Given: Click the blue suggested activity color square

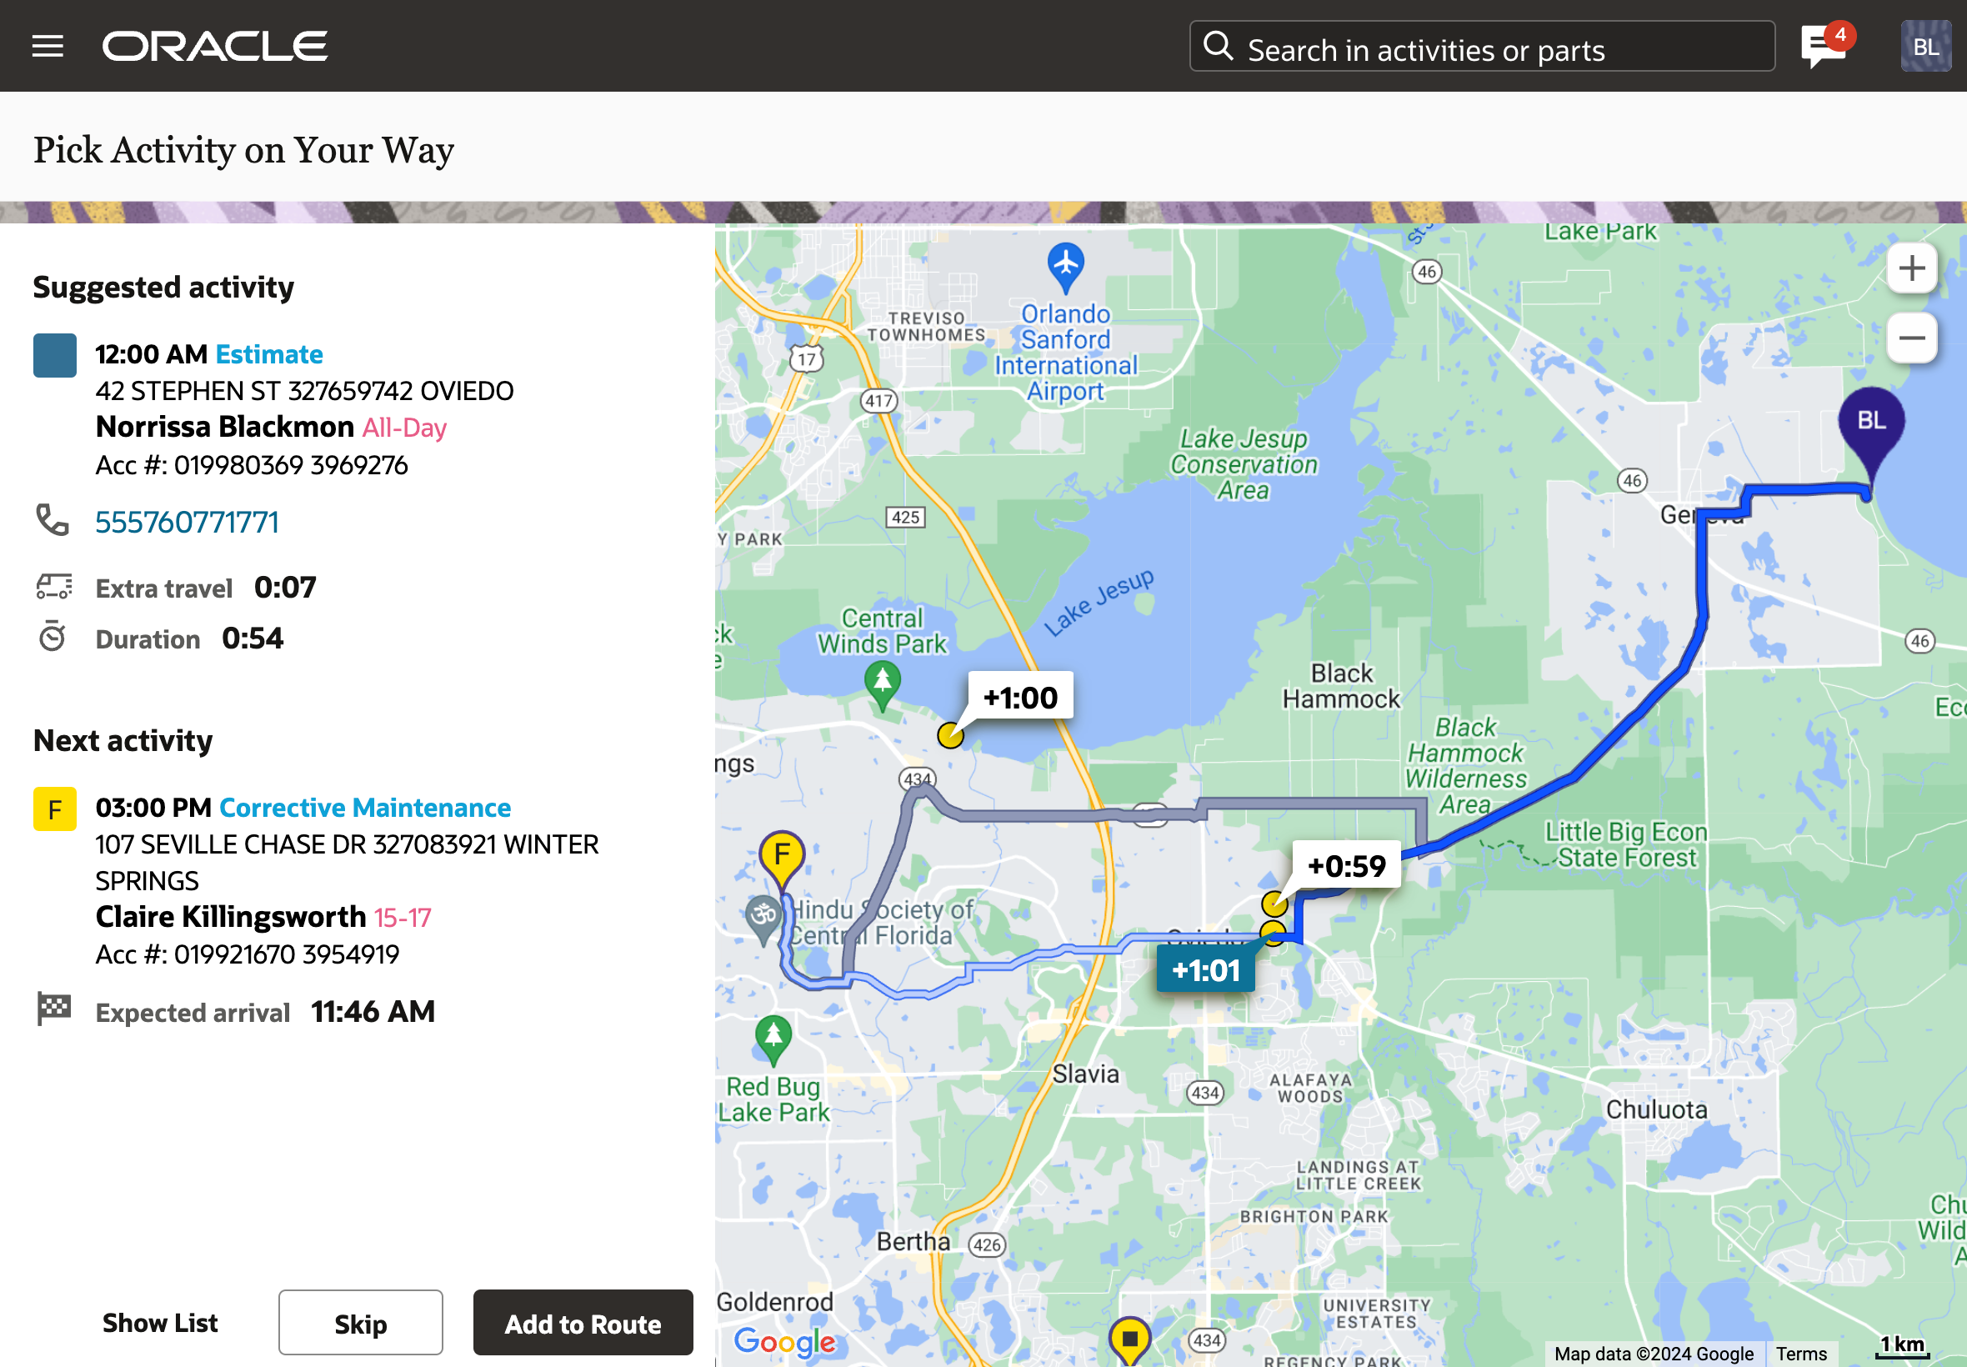Looking at the screenshot, I should pyautogui.click(x=55, y=355).
